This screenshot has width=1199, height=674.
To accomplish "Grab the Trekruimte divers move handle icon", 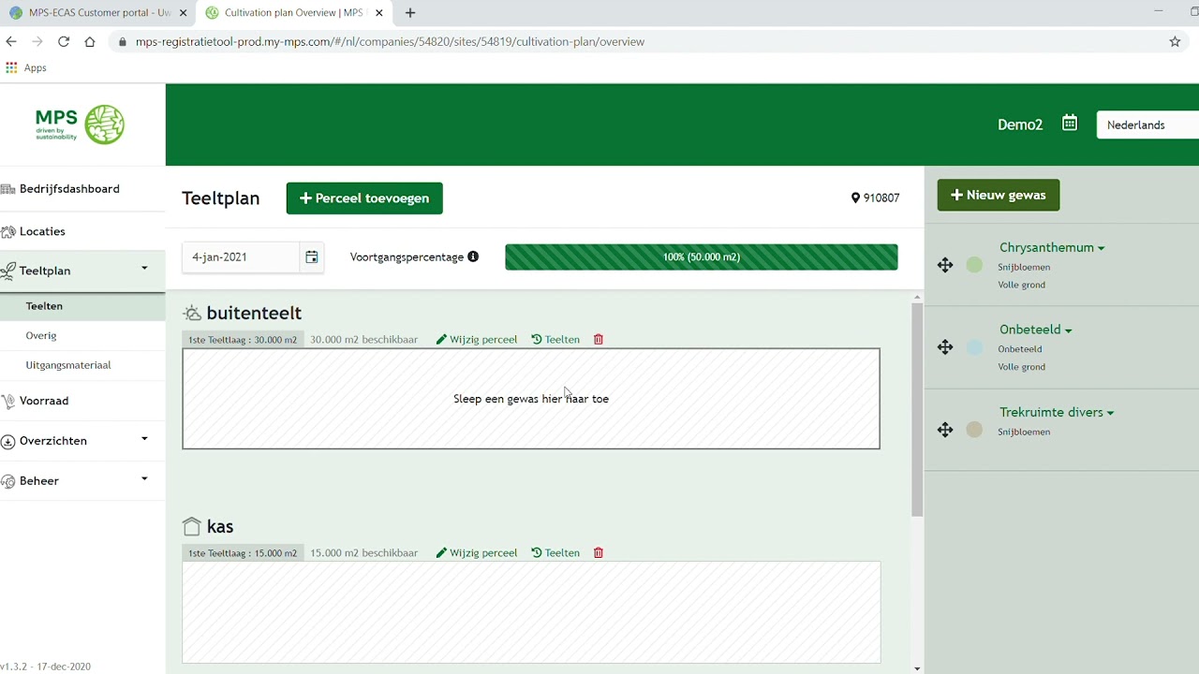I will (x=945, y=430).
